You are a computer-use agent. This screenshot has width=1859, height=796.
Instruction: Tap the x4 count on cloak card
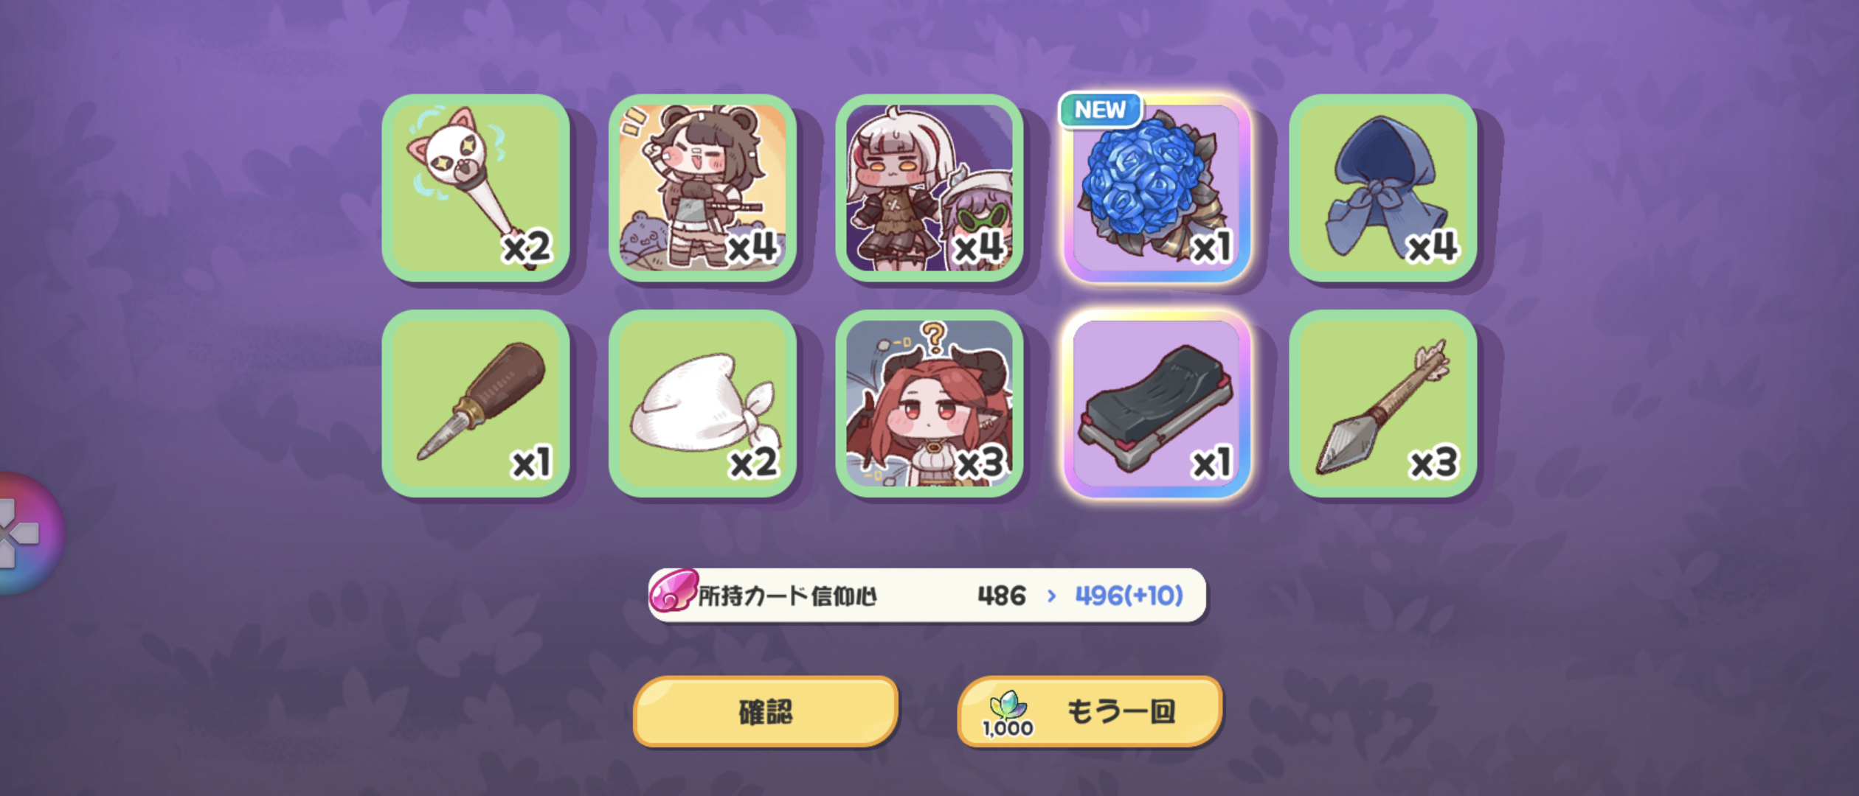[x=1432, y=247]
